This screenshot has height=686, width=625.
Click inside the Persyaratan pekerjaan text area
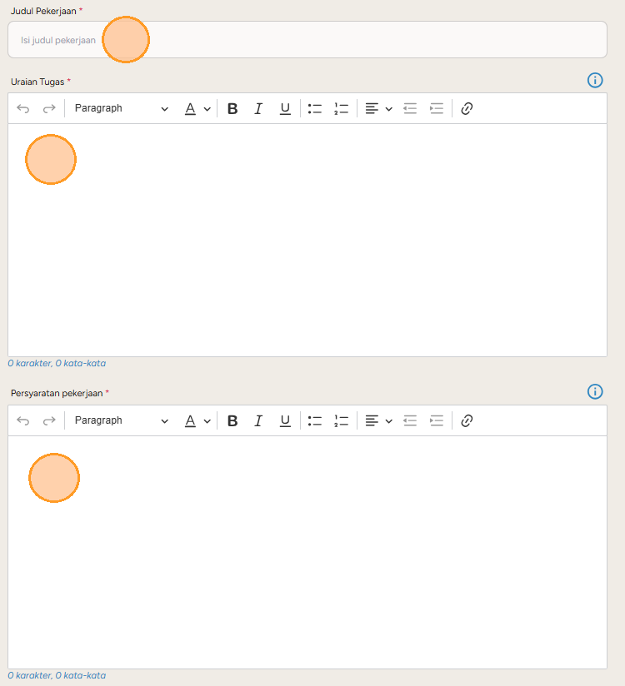[307, 551]
